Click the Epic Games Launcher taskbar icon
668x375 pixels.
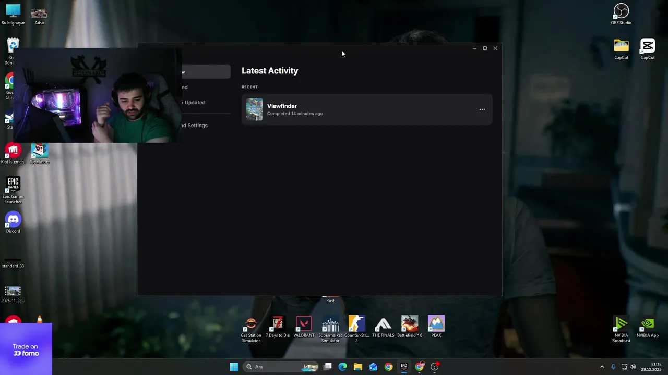click(x=404, y=367)
